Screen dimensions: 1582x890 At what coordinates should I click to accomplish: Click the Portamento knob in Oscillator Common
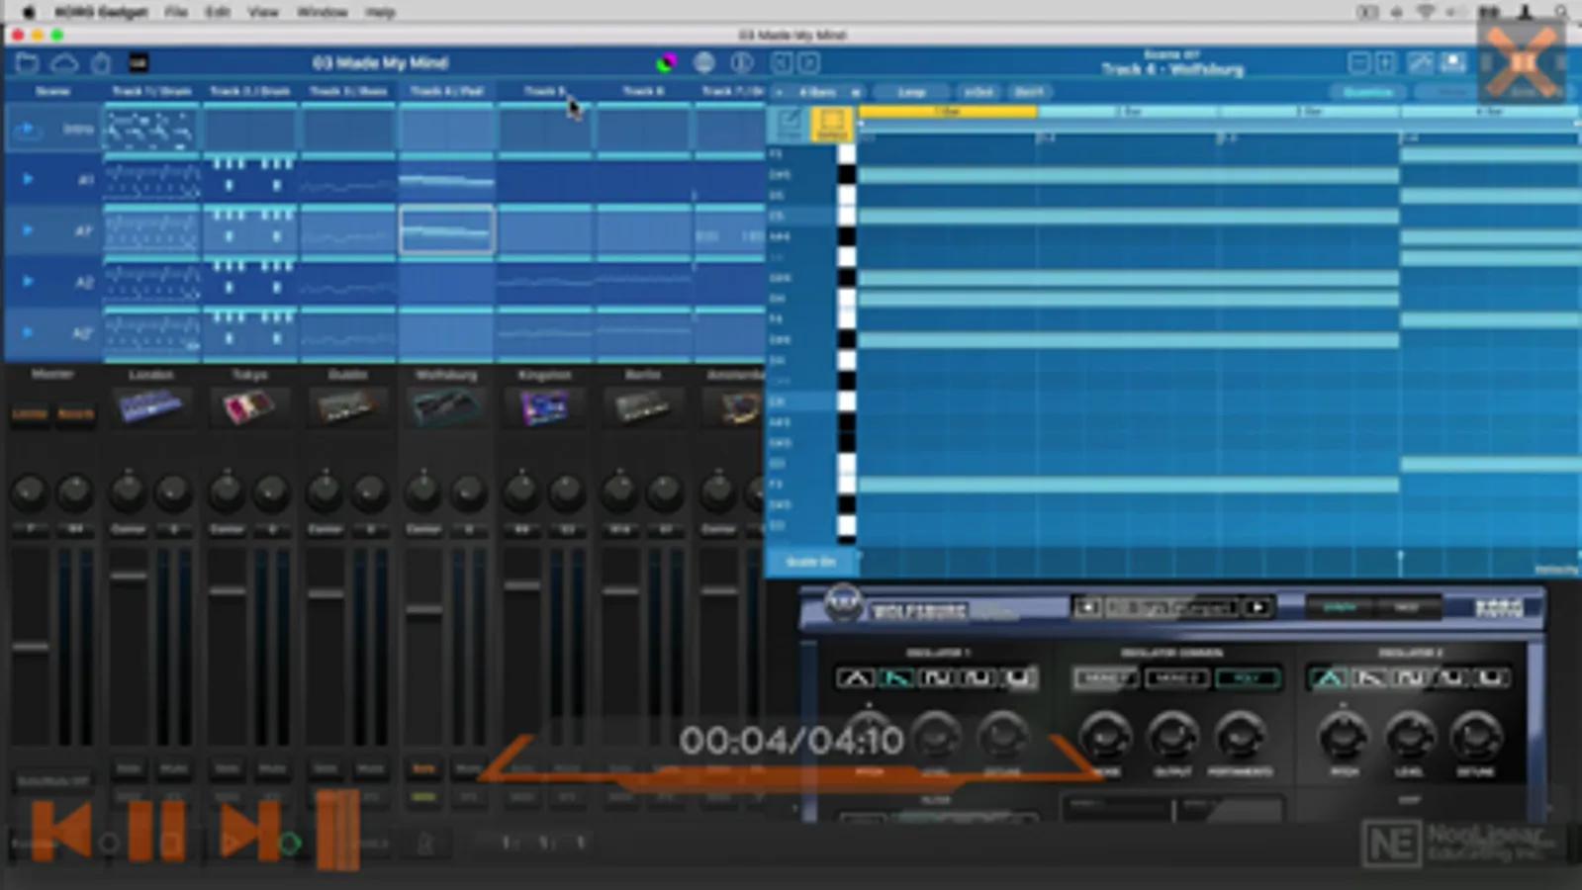1240,735
